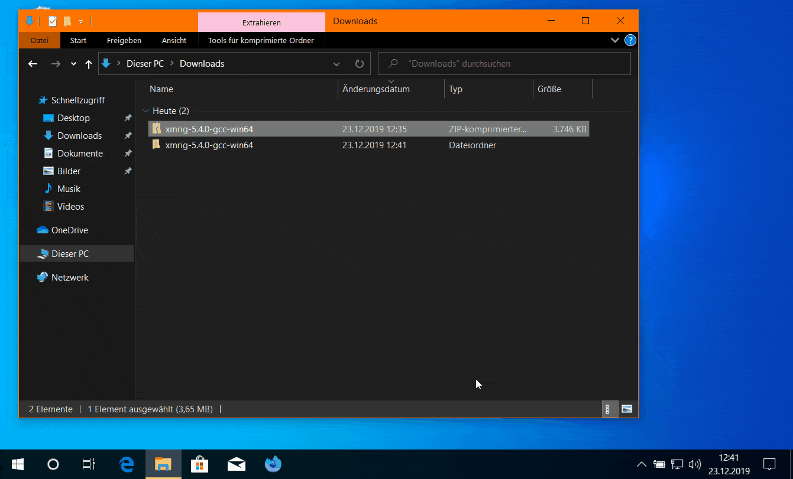Open OneDrive in navigation pane
The height and width of the screenshot is (479, 793).
(x=69, y=230)
